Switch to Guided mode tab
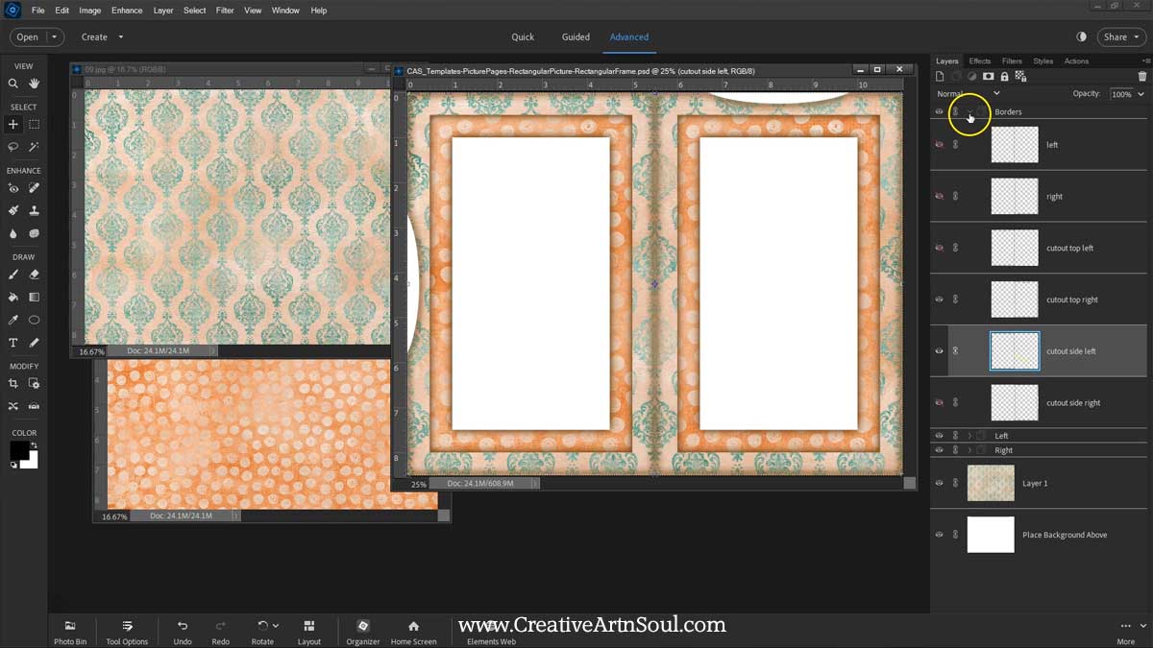Image resolution: width=1153 pixels, height=648 pixels. pos(576,36)
